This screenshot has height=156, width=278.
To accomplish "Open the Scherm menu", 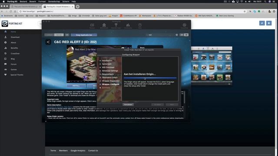I will (x=66, y=1).
